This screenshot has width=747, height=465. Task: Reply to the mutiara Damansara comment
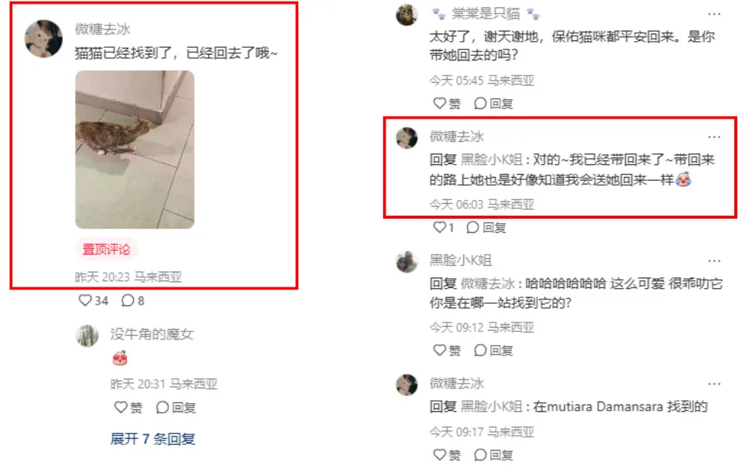coord(494,455)
